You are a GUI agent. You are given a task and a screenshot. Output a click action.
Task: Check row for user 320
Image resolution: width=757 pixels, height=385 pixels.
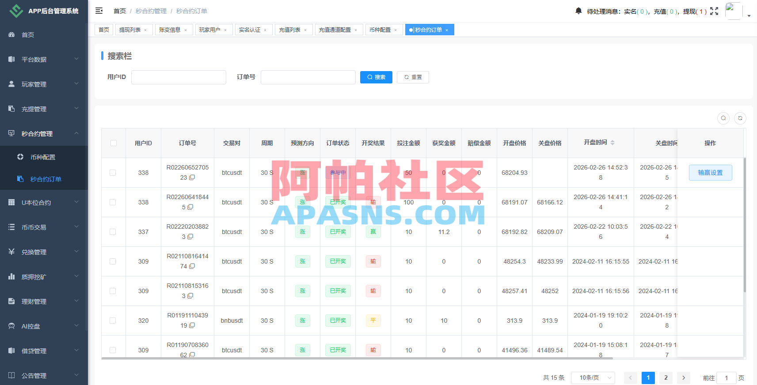tap(113, 321)
